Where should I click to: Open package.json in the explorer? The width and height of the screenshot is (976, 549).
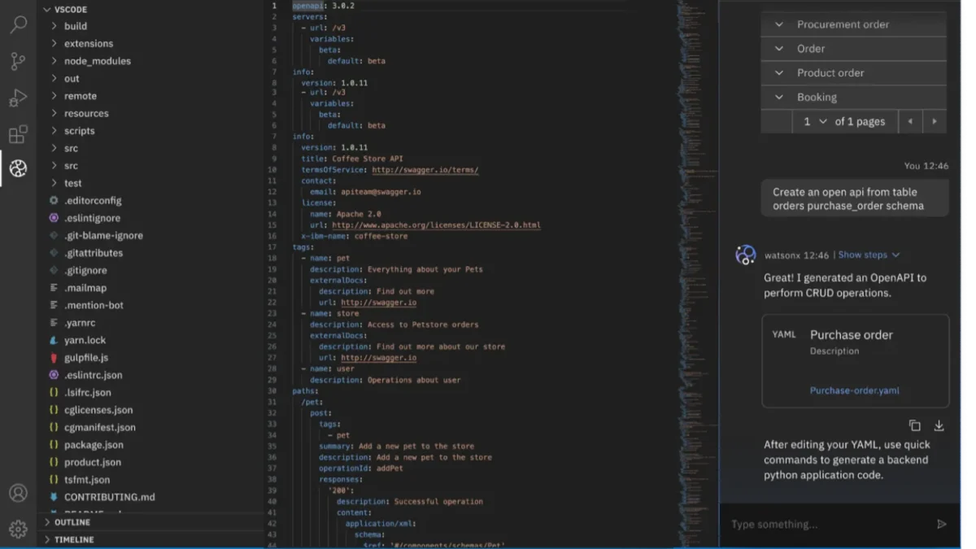(x=94, y=445)
